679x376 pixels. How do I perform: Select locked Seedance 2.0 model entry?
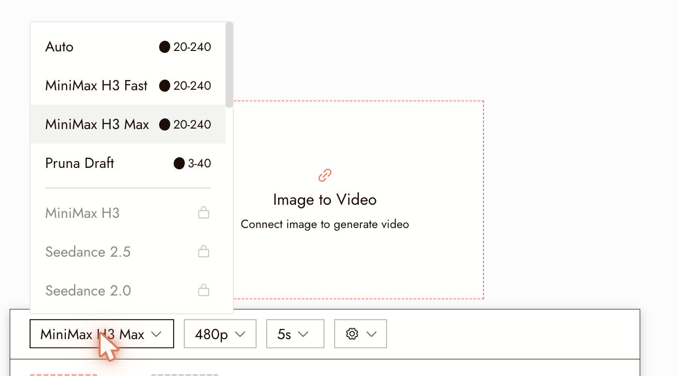(x=128, y=290)
